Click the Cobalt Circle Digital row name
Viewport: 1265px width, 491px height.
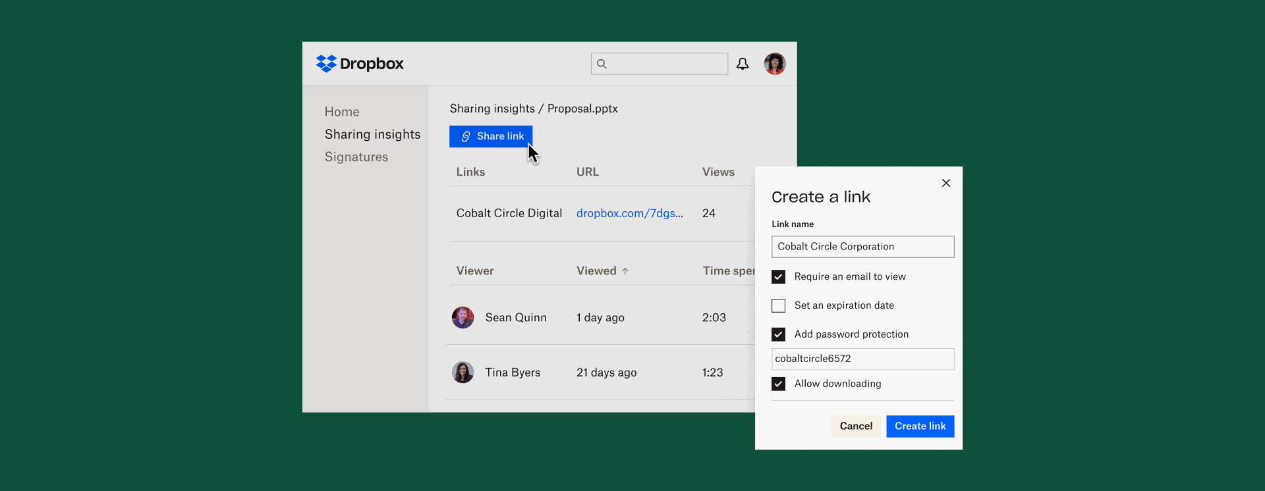[509, 213]
